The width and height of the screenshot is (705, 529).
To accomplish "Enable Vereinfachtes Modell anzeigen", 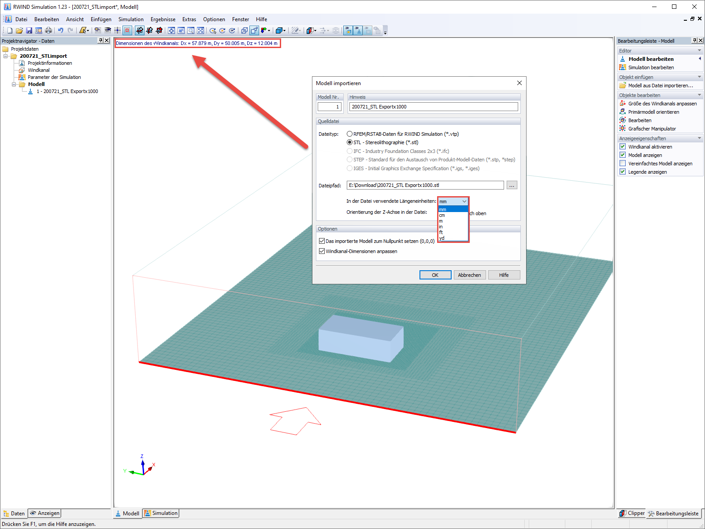I will [x=623, y=163].
